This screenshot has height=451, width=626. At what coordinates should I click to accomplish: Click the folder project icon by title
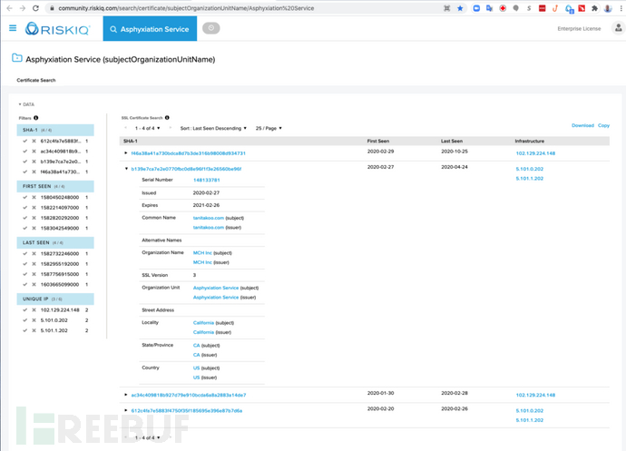point(16,58)
